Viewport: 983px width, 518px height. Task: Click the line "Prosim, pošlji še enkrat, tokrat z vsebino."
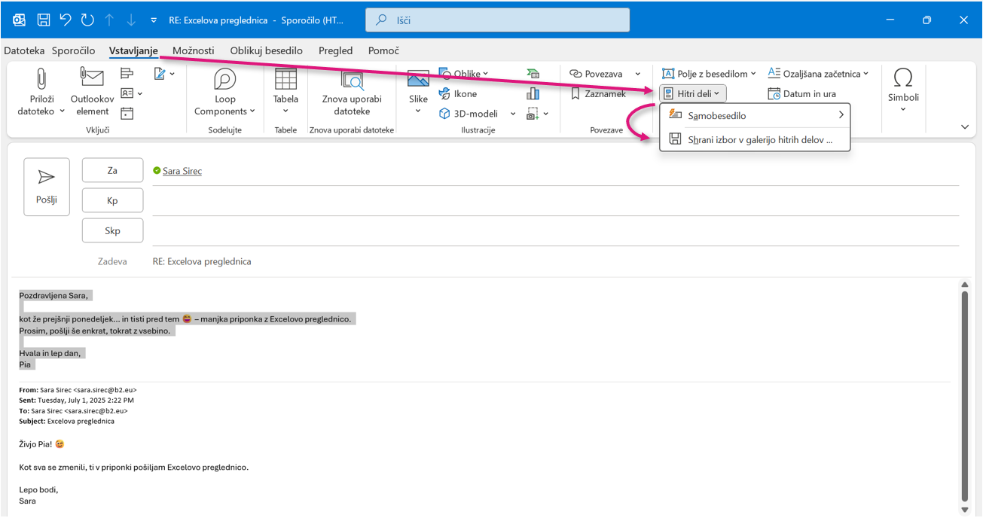point(95,331)
